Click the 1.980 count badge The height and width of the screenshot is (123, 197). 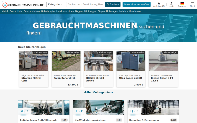[174, 120]
